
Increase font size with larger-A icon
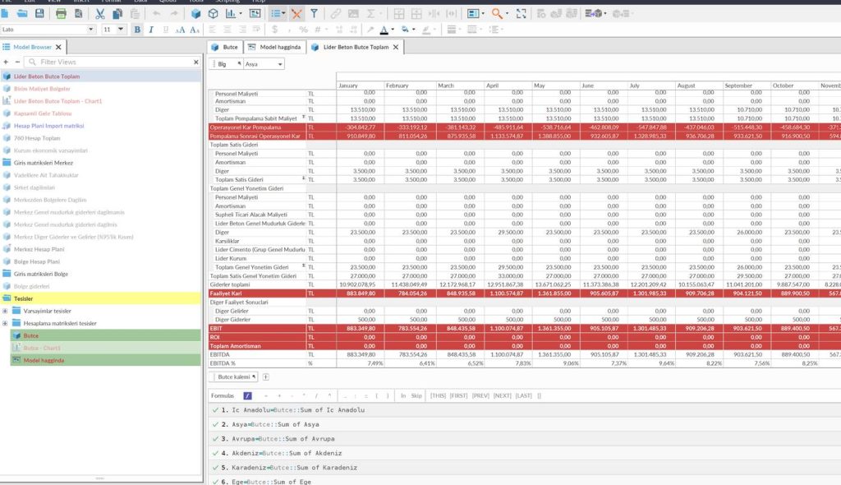coord(180,30)
